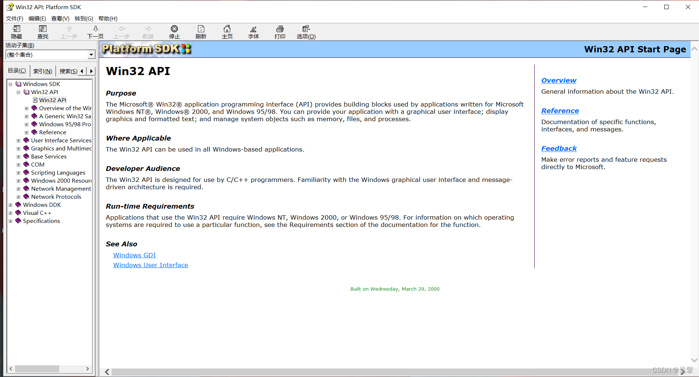
Task: Click the book icon beside Specifications
Action: [18, 221]
